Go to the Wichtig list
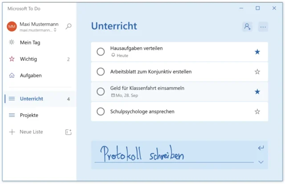The width and height of the screenshot is (285, 184). (x=28, y=59)
